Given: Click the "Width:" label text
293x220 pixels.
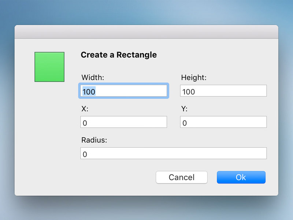Looking at the screenshot, I should coord(93,77).
